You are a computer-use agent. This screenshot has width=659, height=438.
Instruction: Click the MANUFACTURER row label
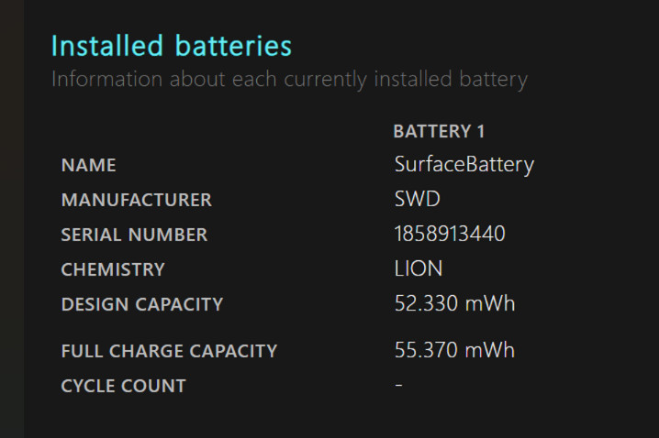[x=136, y=200]
